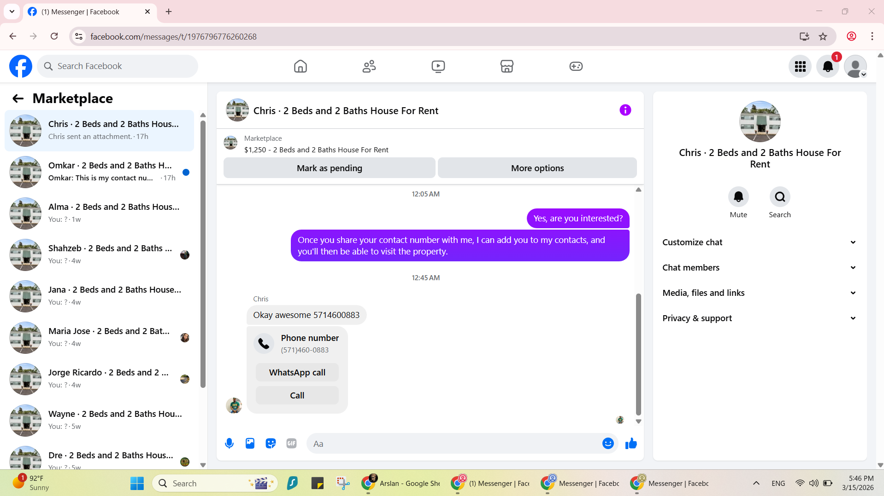
Task: Search in conversation magnifier icon
Action: (x=780, y=197)
